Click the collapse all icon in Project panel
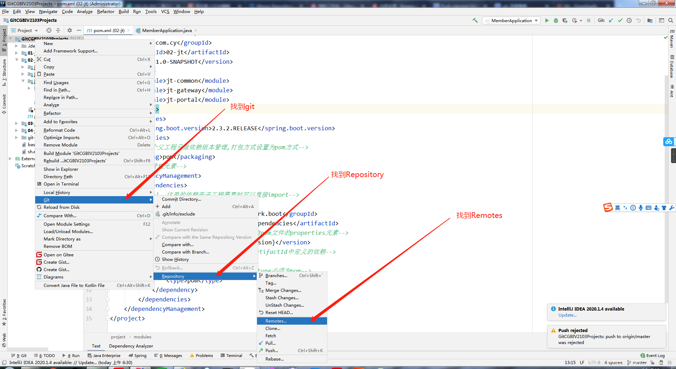 pos(58,30)
